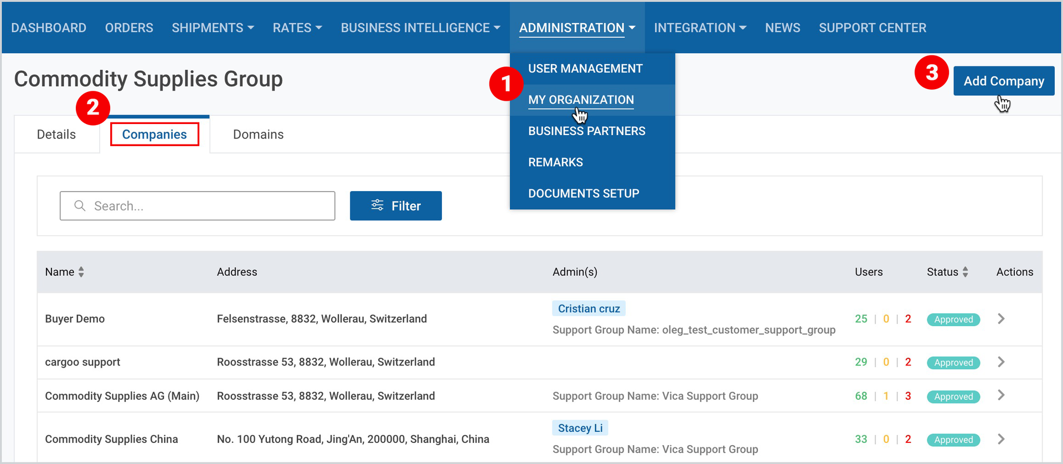Switch to the Companies tab
The width and height of the screenshot is (1063, 464).
154,135
